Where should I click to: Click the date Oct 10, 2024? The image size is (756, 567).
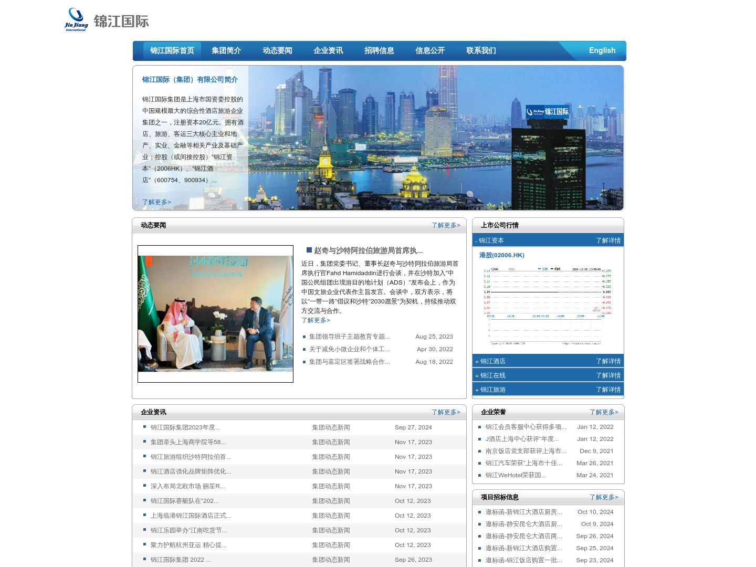coord(595,512)
